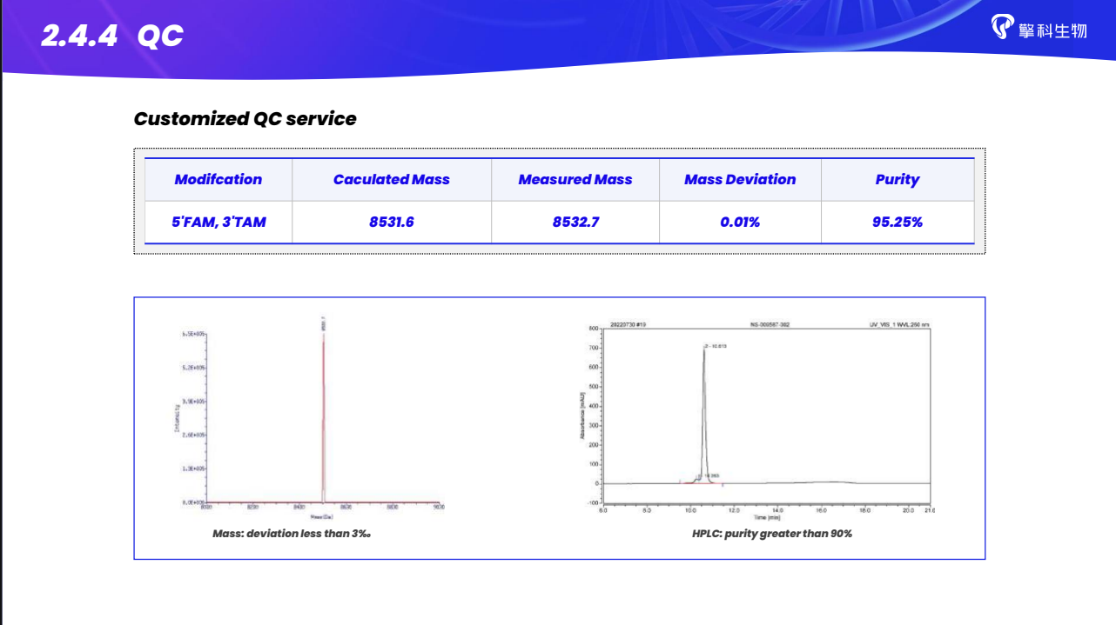Click the company logo icon at top right
The width and height of the screenshot is (1116, 625).
[1003, 27]
